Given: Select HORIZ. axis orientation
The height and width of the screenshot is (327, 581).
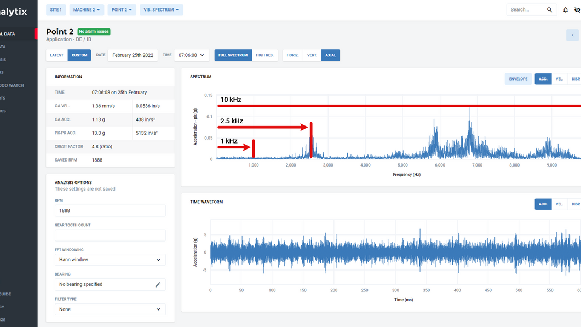Looking at the screenshot, I should [292, 55].
